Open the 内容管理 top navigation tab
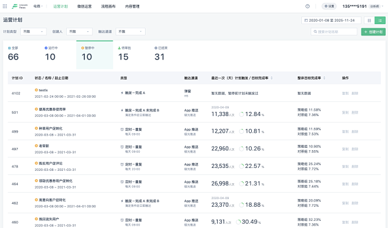 pos(133,6)
